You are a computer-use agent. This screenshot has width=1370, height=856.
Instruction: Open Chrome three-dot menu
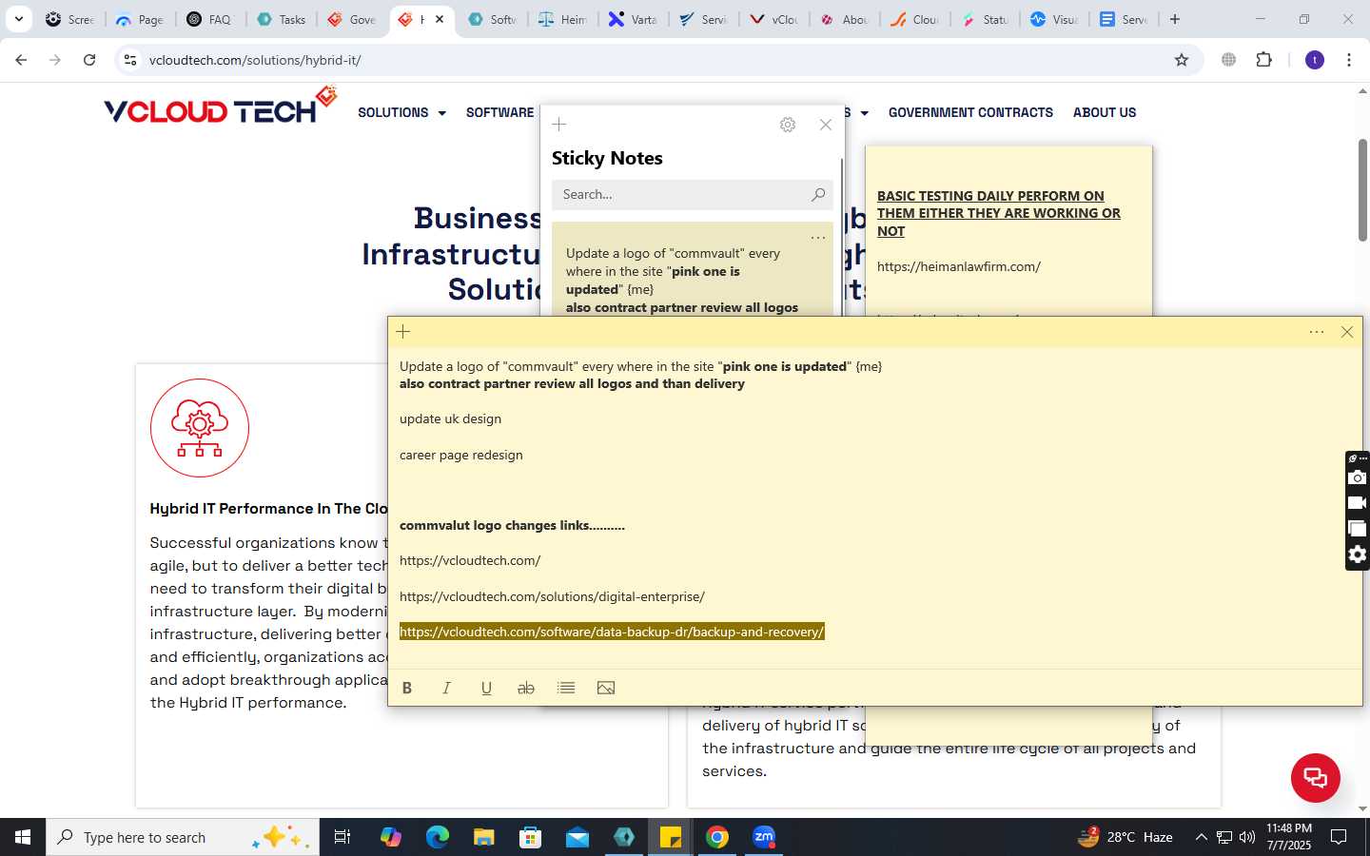click(x=1349, y=60)
